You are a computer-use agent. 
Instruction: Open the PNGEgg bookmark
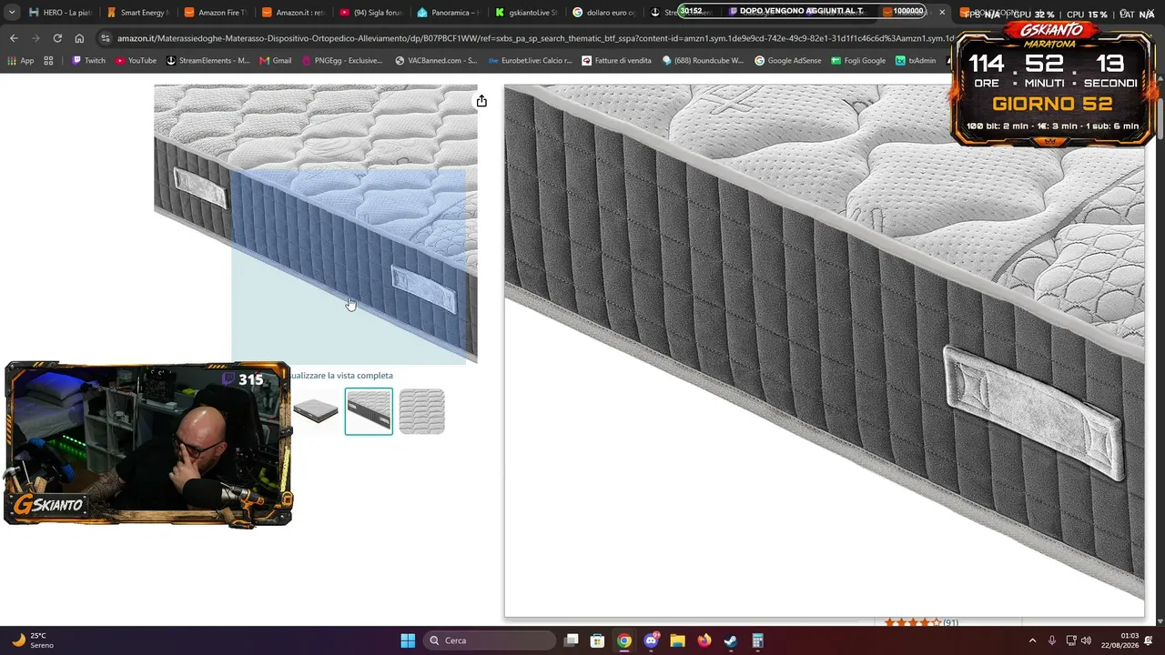click(341, 60)
